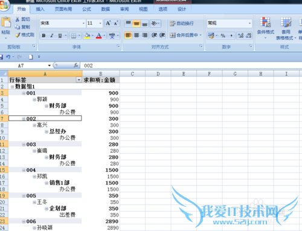
Task: Open the 审阅 (Review) ribbon tab
Action: pyautogui.click(x=124, y=9)
